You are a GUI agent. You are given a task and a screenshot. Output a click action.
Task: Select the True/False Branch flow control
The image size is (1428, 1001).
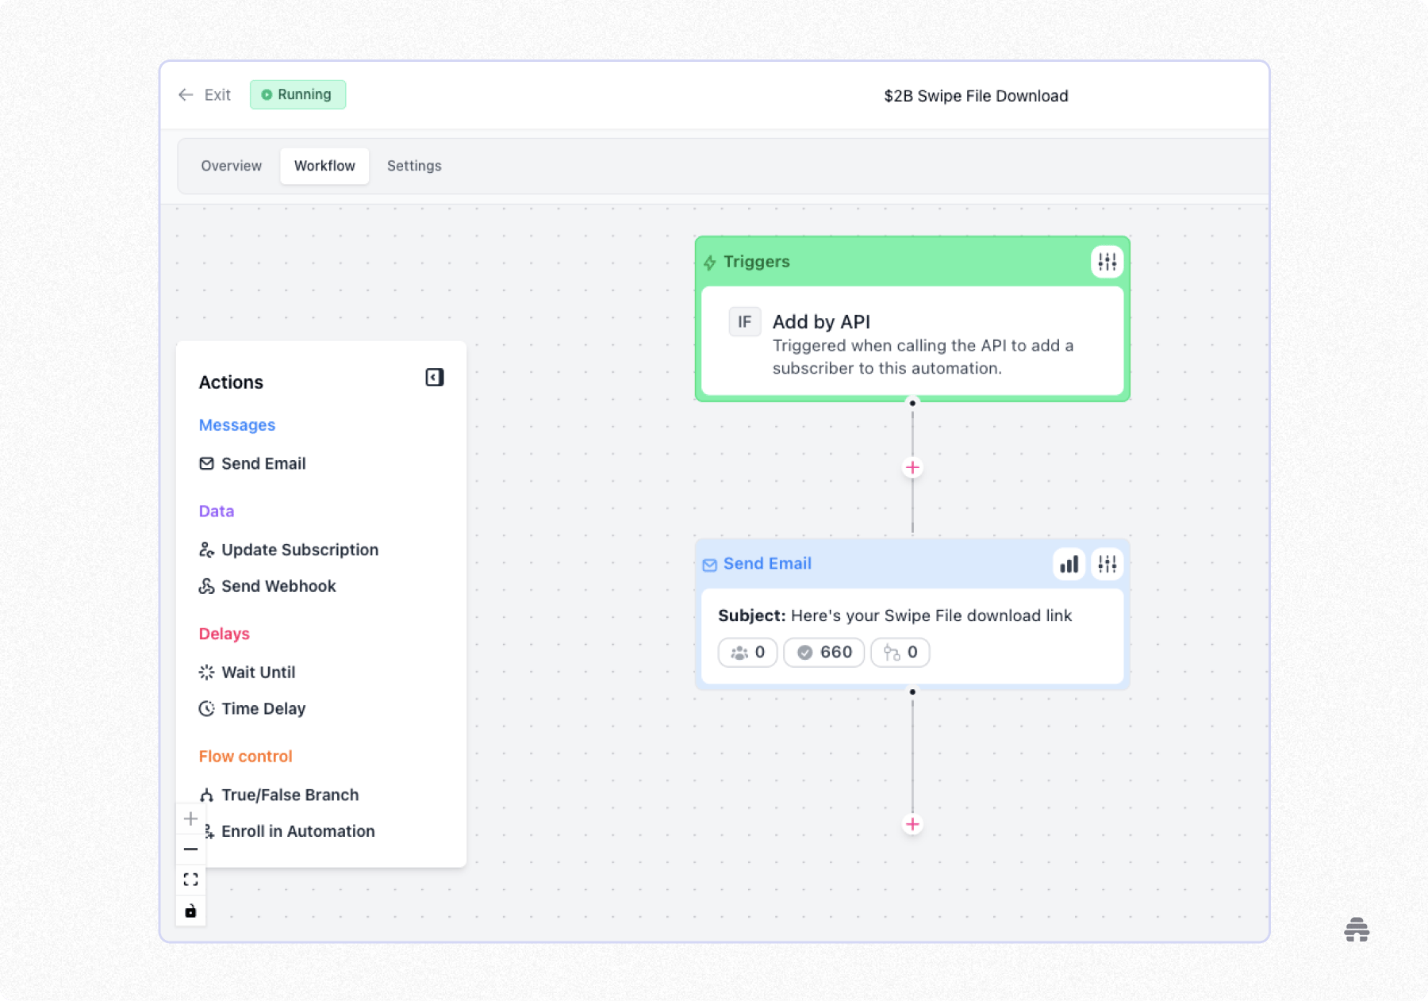(x=290, y=795)
